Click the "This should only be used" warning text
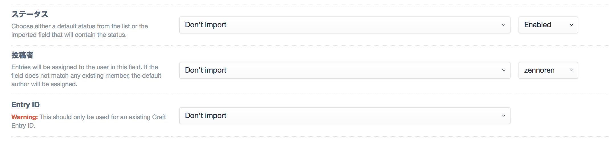The height and width of the screenshot is (143, 609). pos(102,117)
